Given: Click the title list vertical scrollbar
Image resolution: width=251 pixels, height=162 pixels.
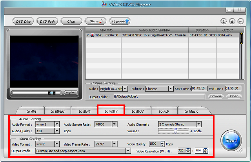Looking at the screenshot, I should [x=241, y=56].
